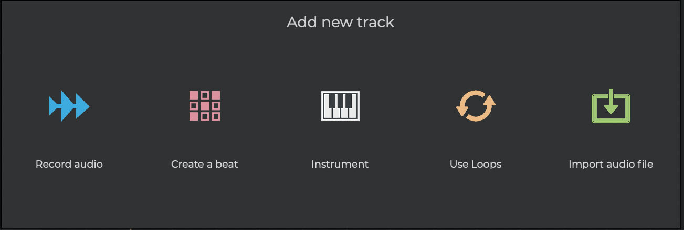Open the loops option for a new track
The image size is (684, 230).
[x=476, y=106]
